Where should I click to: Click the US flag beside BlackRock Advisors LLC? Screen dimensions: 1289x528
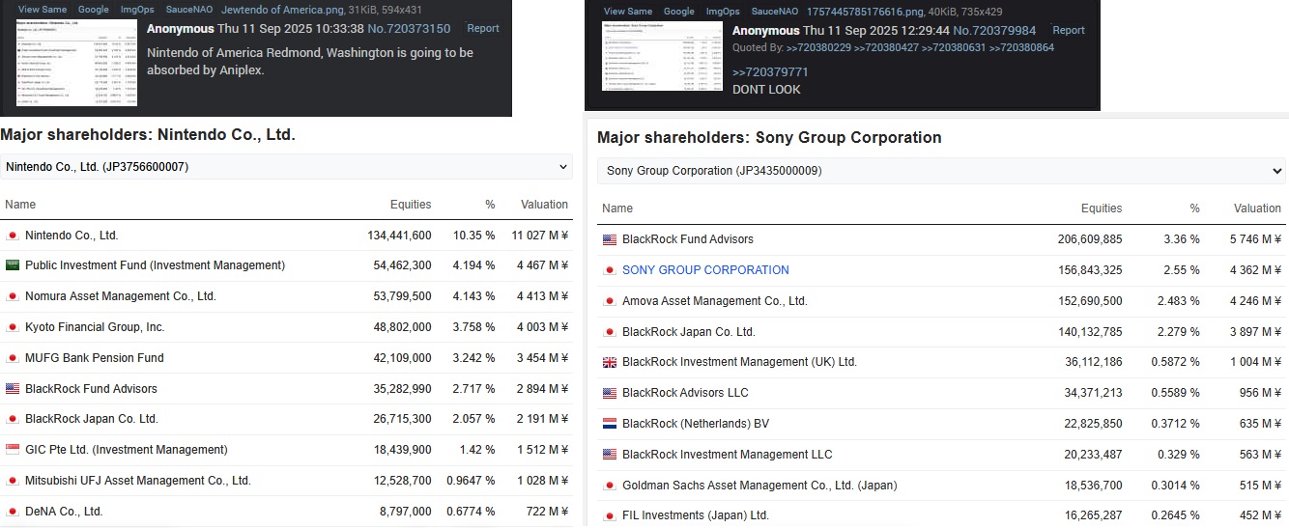tap(609, 393)
